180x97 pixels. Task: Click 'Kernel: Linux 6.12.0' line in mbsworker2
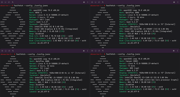pyautogui.click(x=49, y=64)
